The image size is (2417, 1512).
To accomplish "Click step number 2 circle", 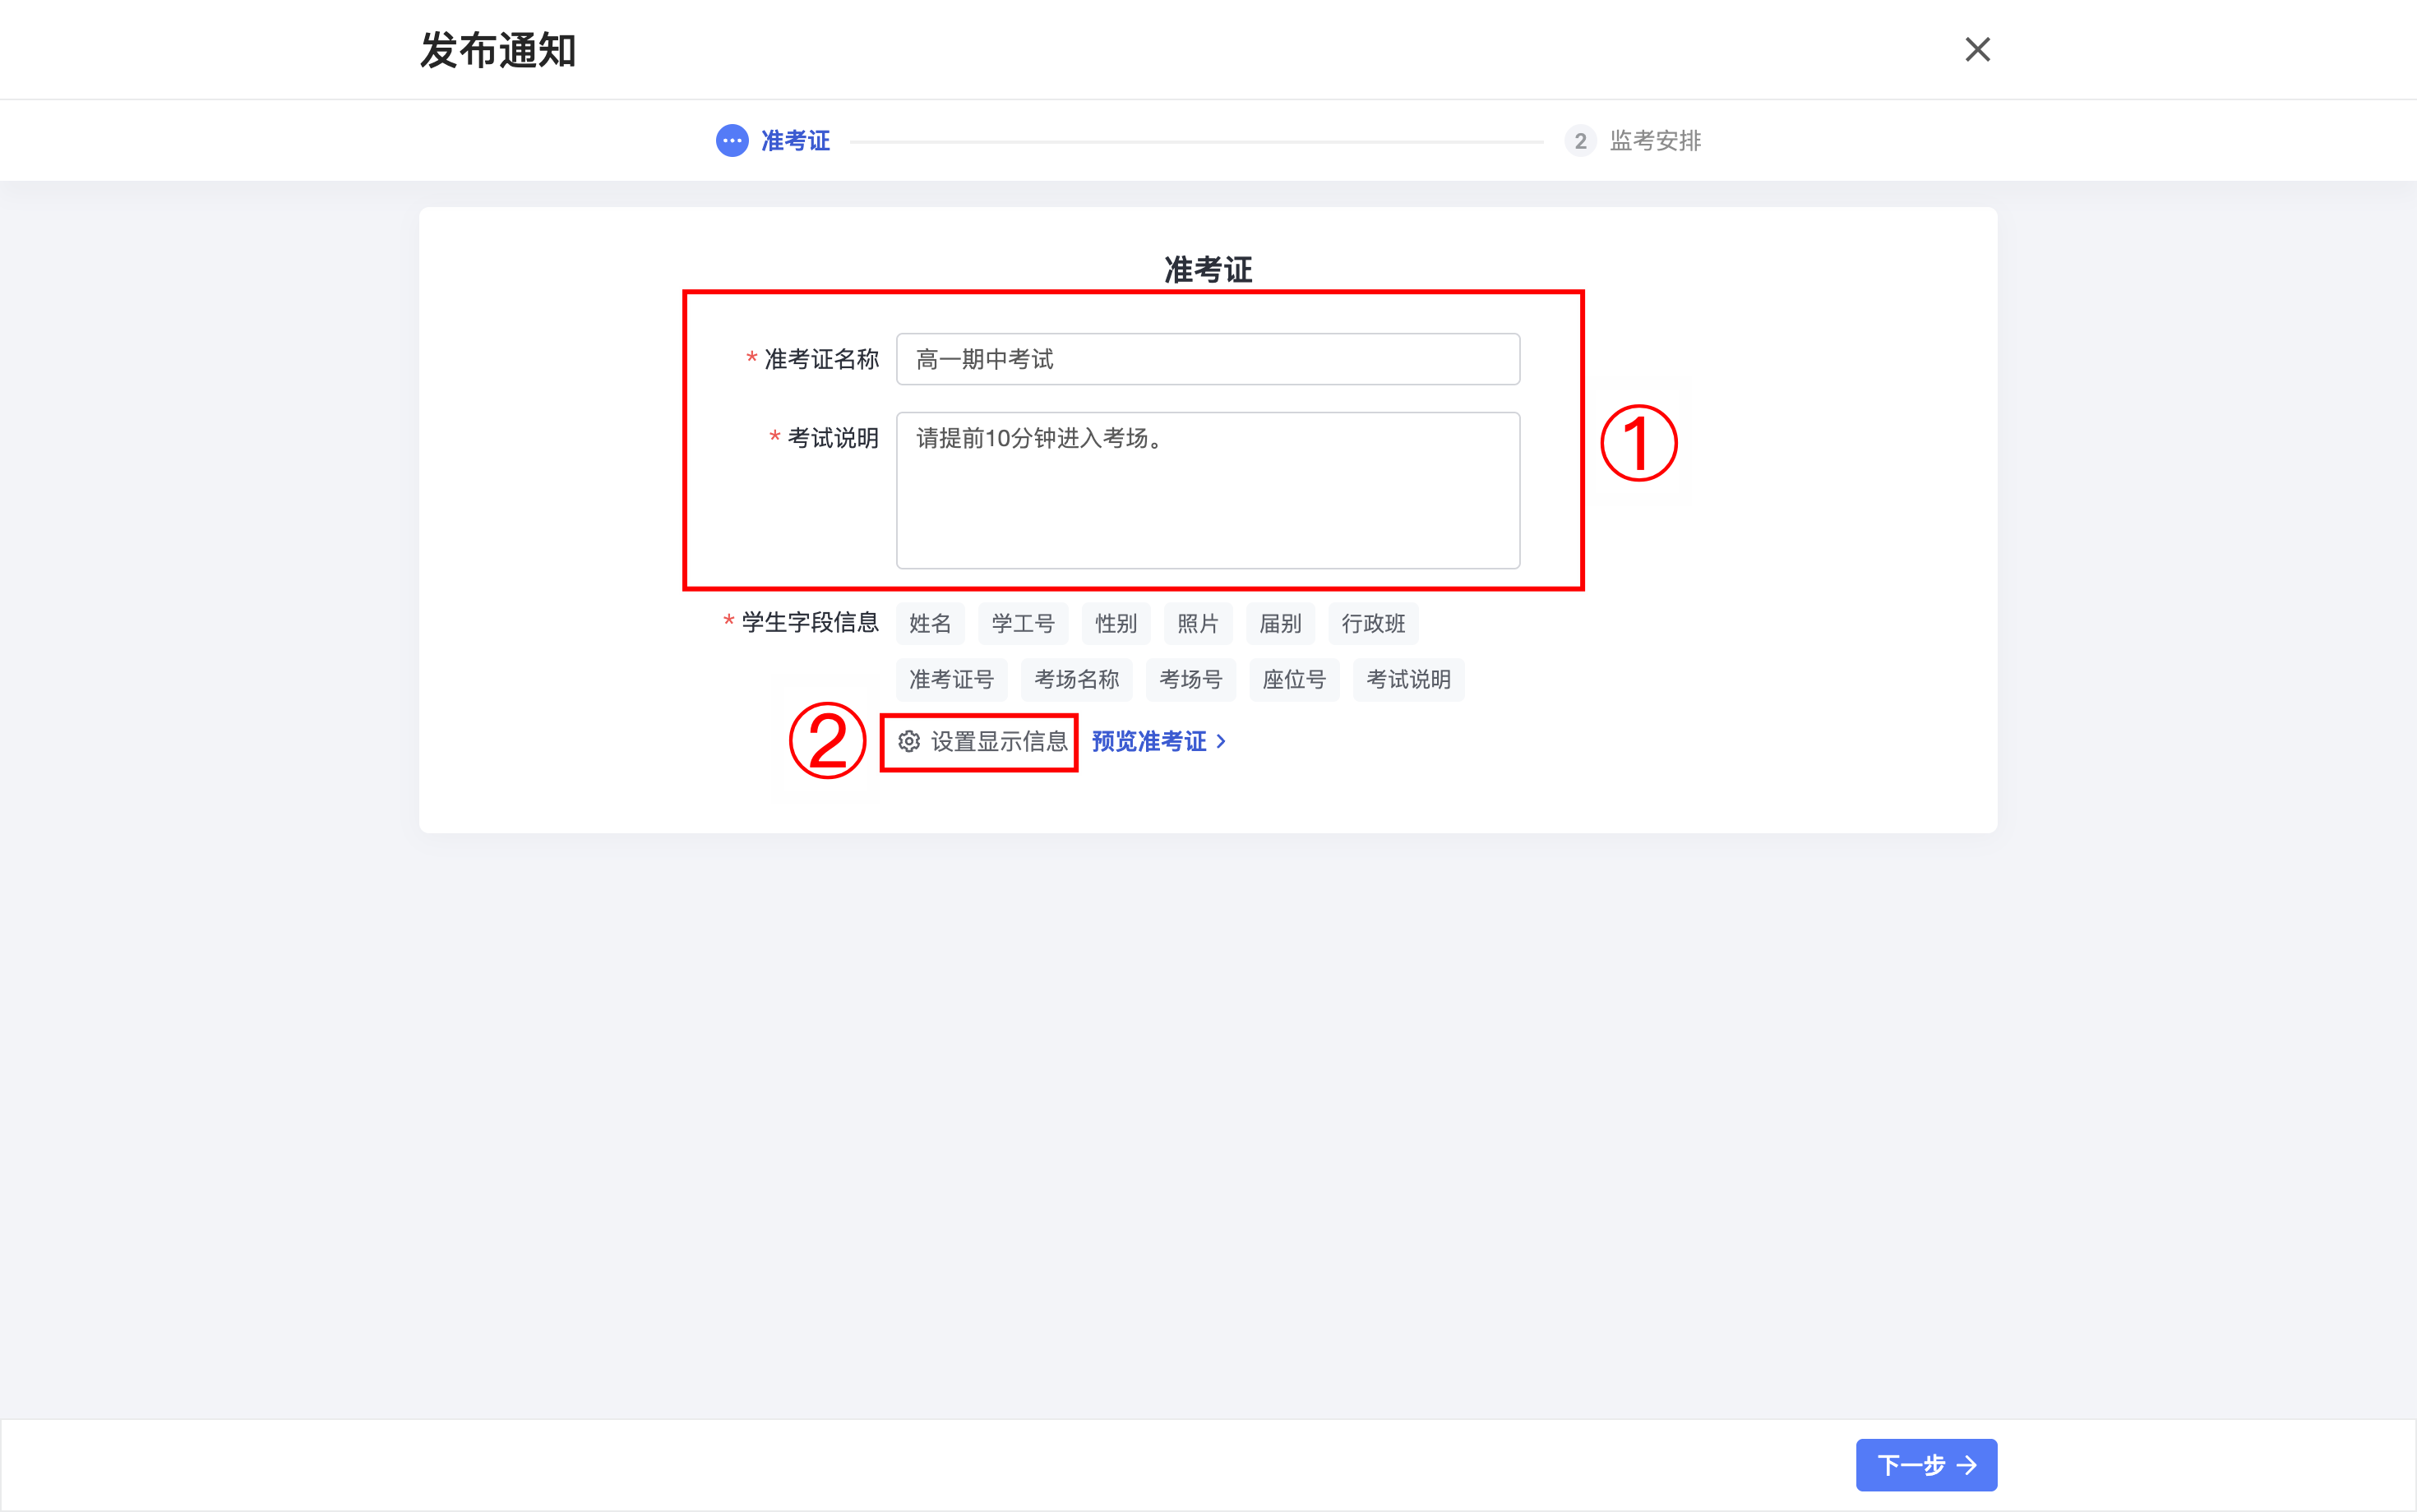I will click(x=1581, y=141).
